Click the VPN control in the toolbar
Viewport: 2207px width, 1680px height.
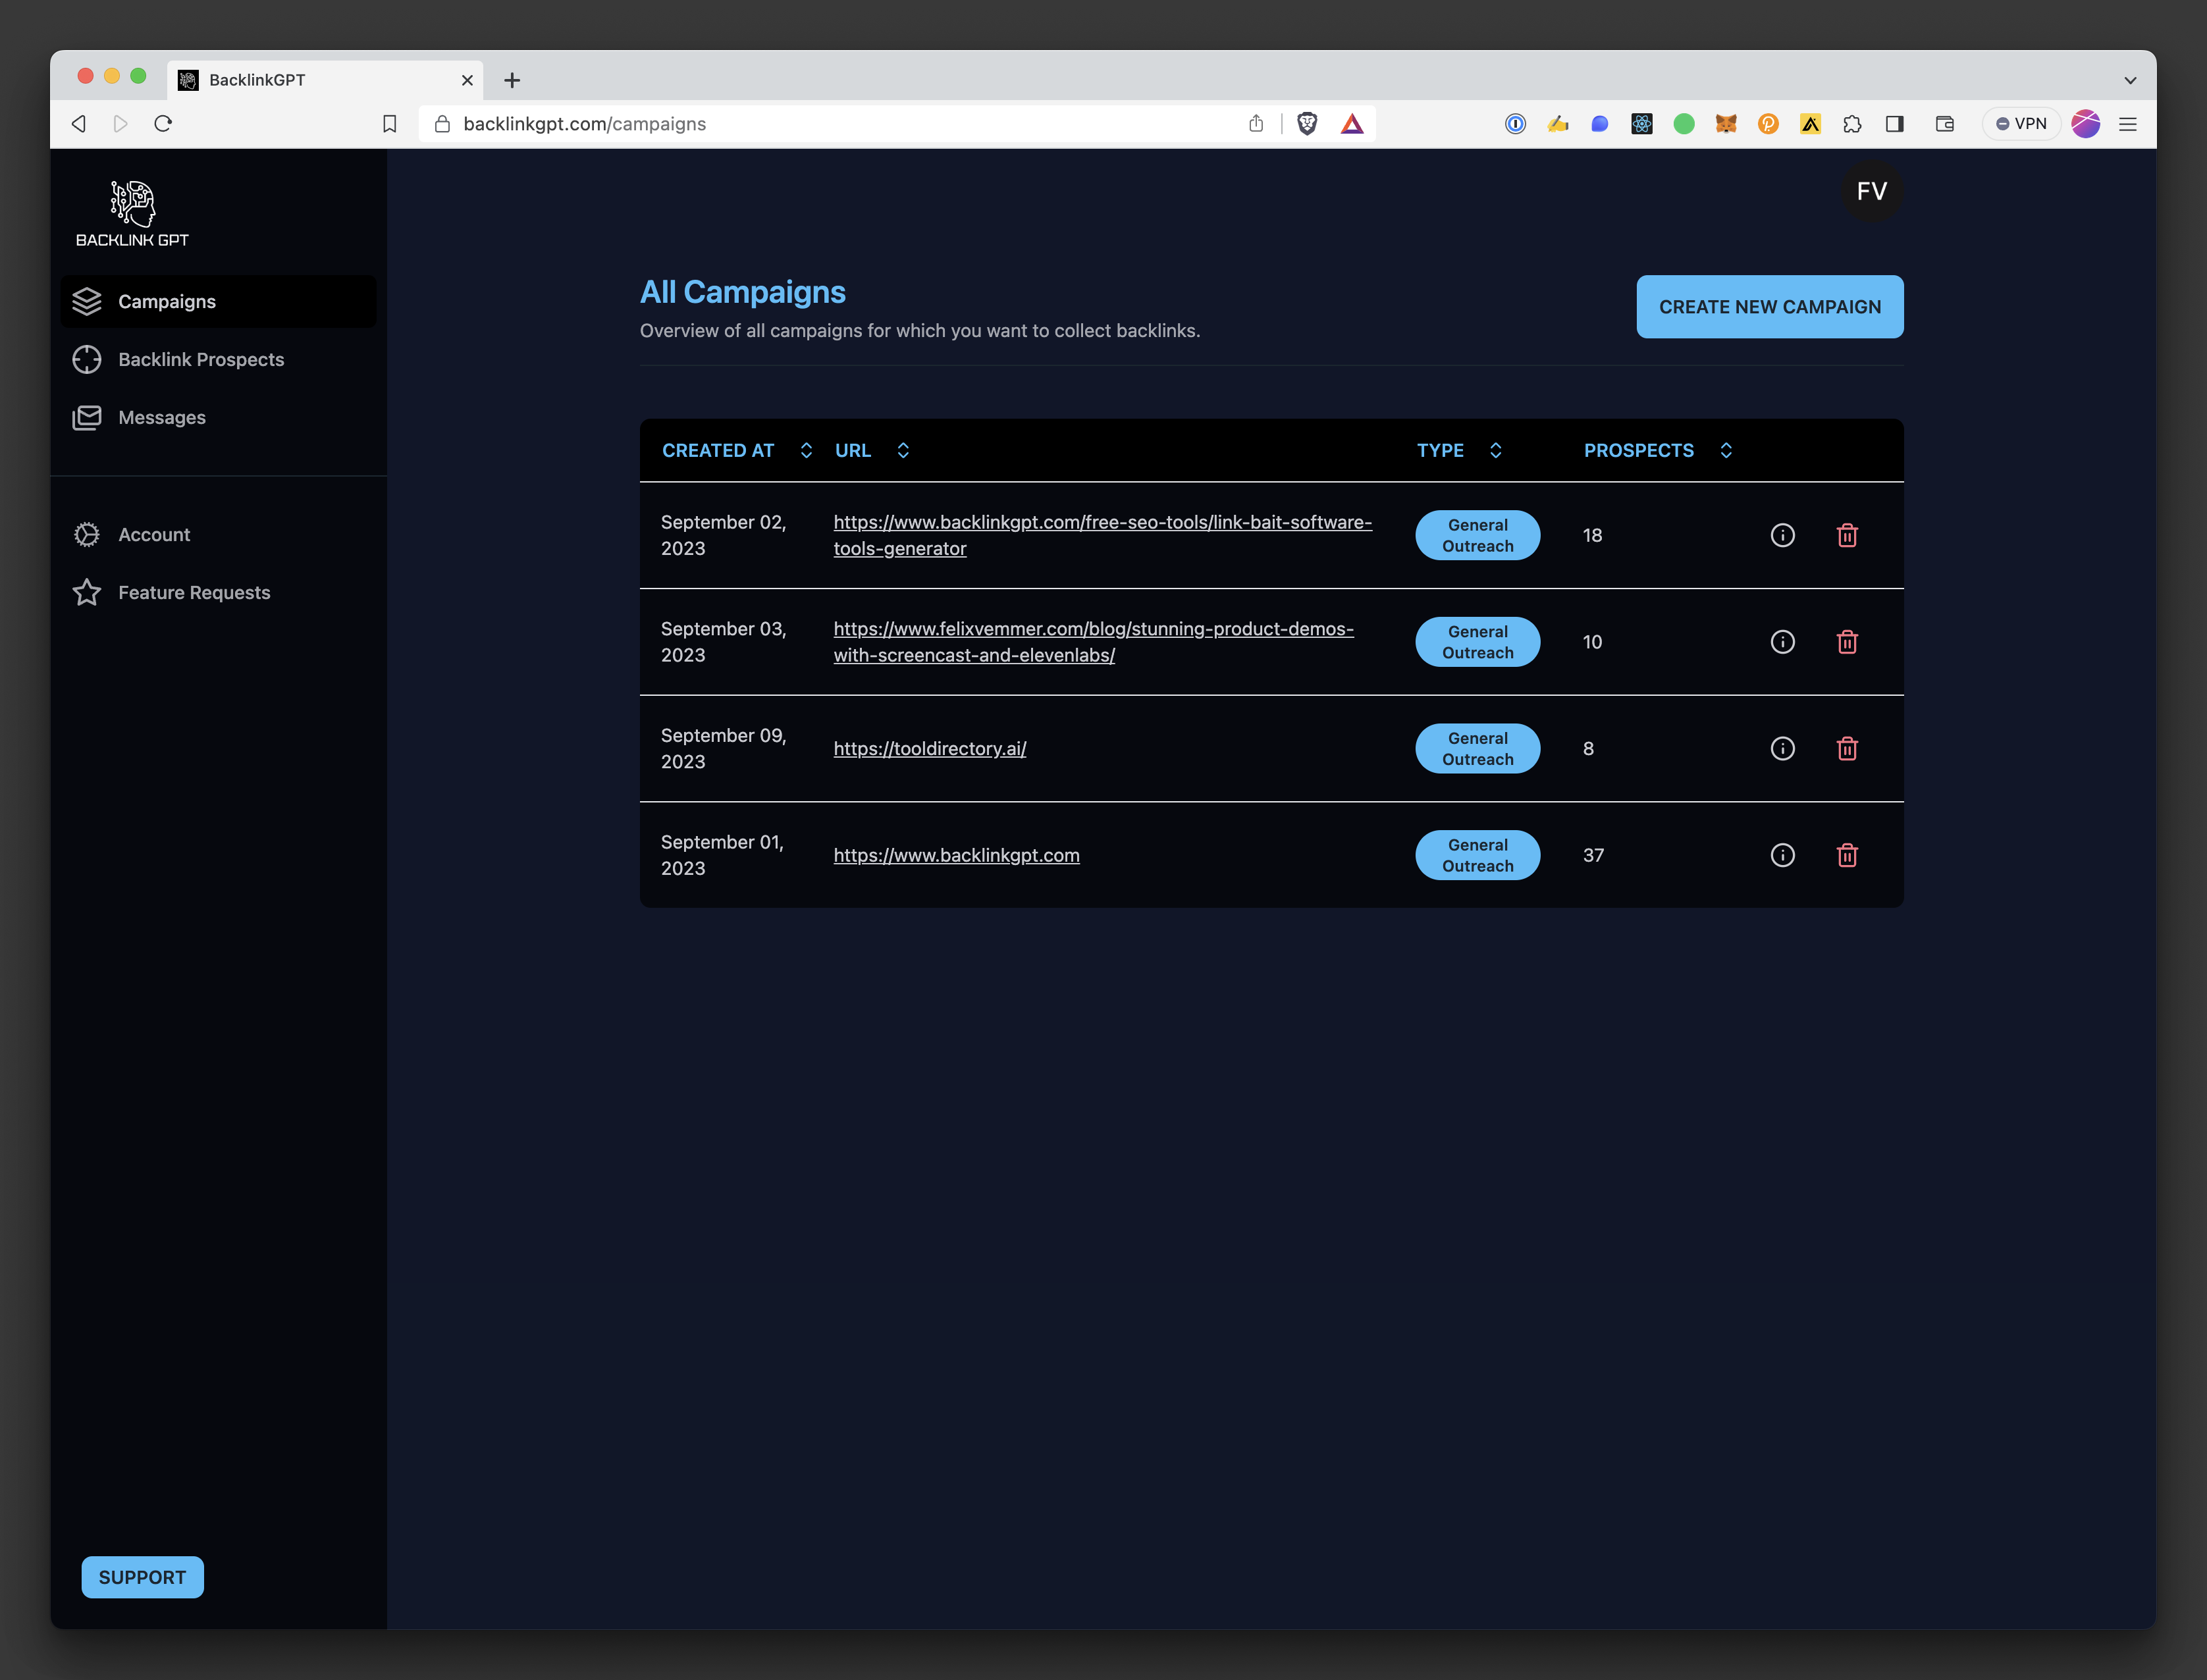(x=2021, y=123)
